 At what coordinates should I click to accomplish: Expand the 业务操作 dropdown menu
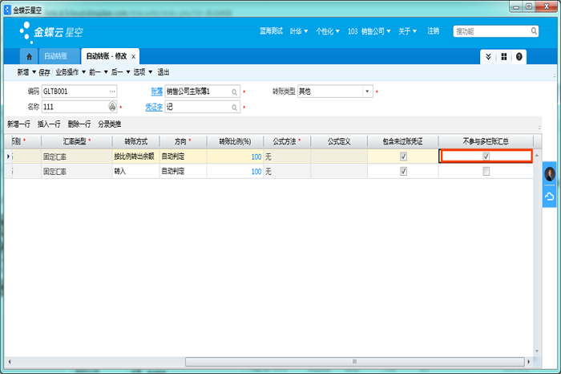click(x=71, y=72)
